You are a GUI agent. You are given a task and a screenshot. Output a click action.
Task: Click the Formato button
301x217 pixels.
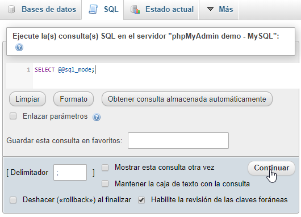click(x=73, y=99)
